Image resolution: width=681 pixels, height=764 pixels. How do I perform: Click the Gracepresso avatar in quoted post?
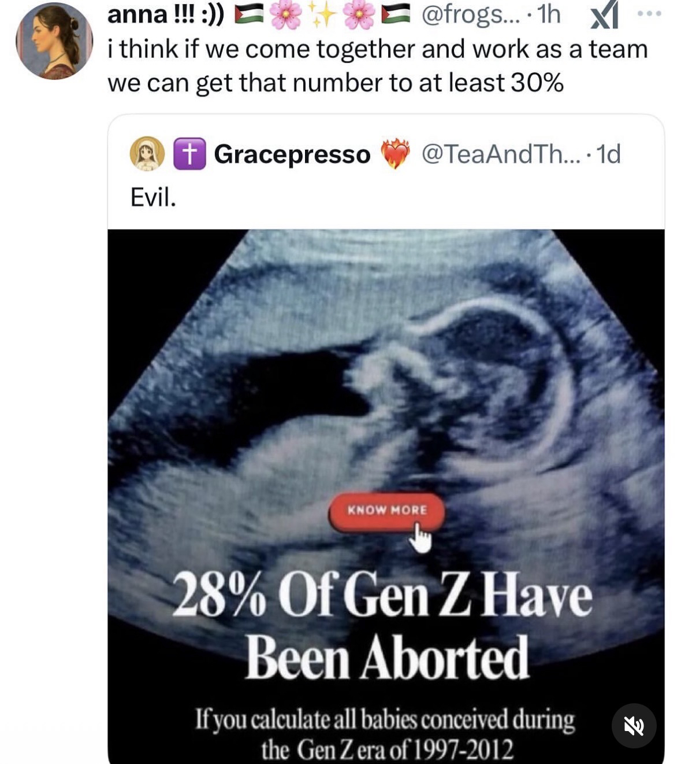(x=147, y=154)
